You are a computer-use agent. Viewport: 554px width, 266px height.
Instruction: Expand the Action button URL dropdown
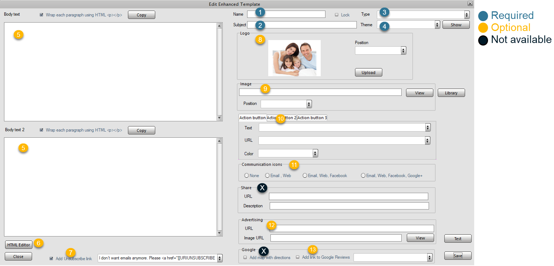[428, 140]
